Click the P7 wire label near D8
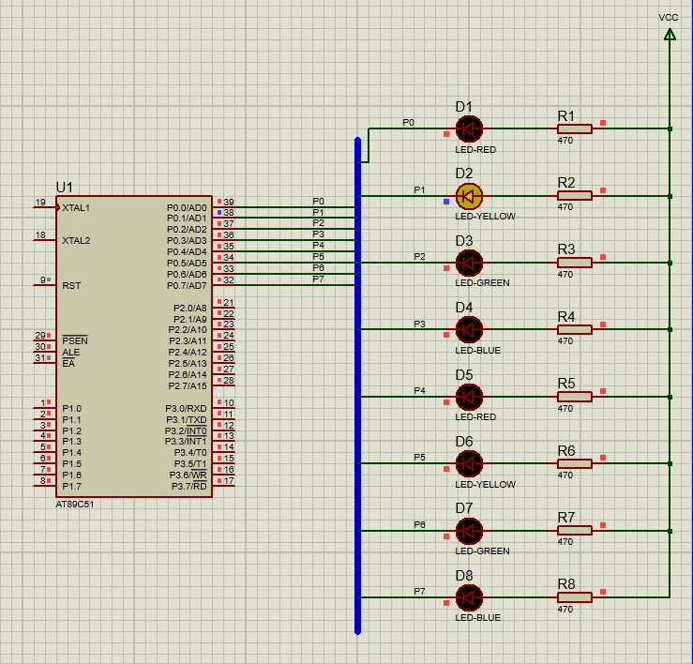This screenshot has height=664, width=693. coord(419,592)
